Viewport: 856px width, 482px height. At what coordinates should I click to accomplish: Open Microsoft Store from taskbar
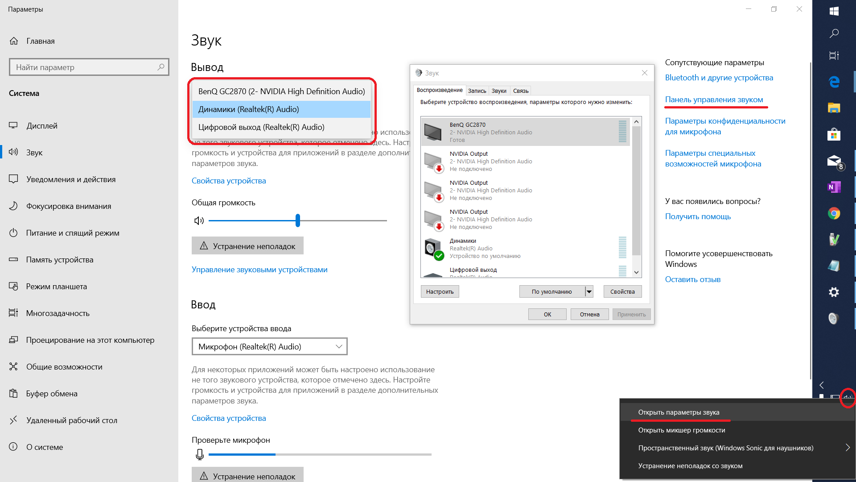tap(834, 134)
